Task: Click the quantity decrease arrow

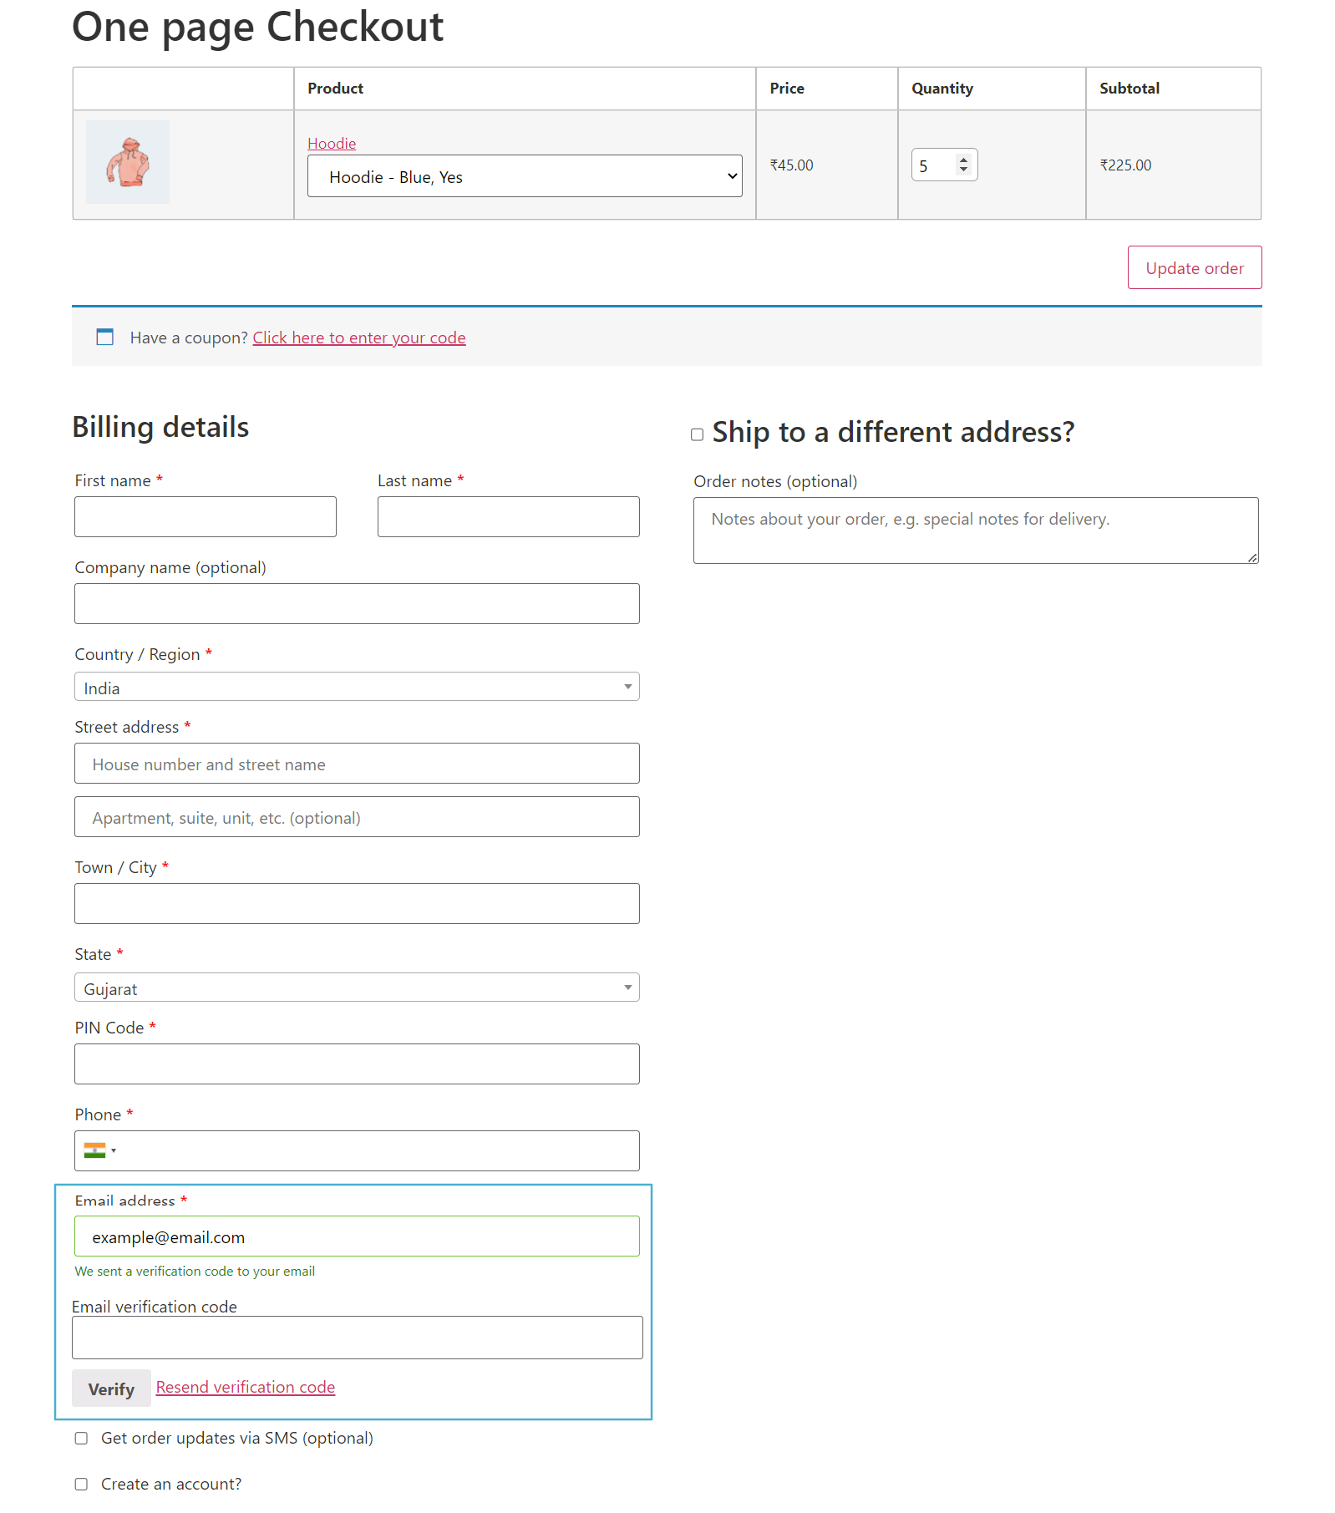Action: (962, 171)
